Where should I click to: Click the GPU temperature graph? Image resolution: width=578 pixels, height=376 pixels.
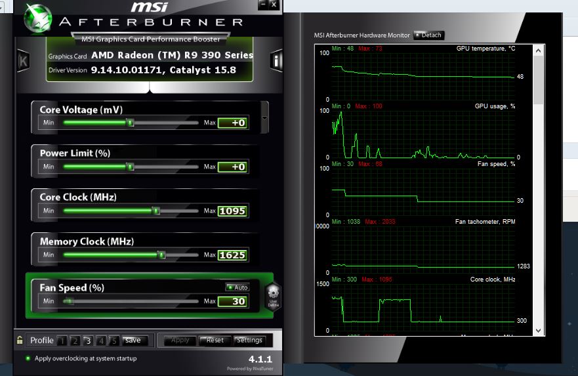click(423, 75)
